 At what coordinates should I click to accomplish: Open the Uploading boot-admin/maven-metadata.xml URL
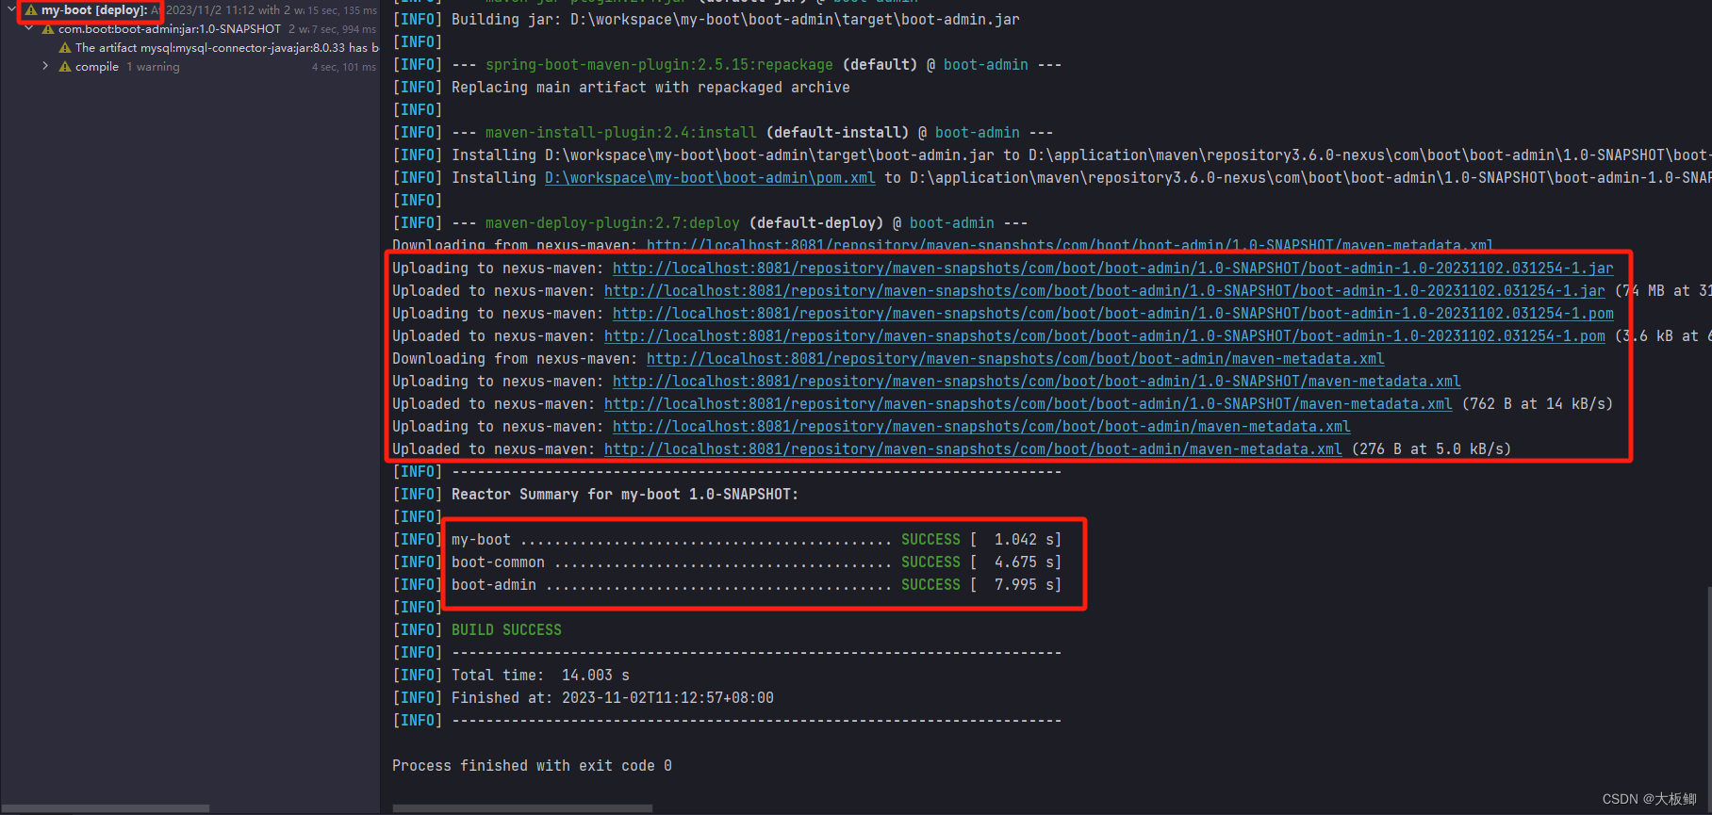click(x=981, y=427)
